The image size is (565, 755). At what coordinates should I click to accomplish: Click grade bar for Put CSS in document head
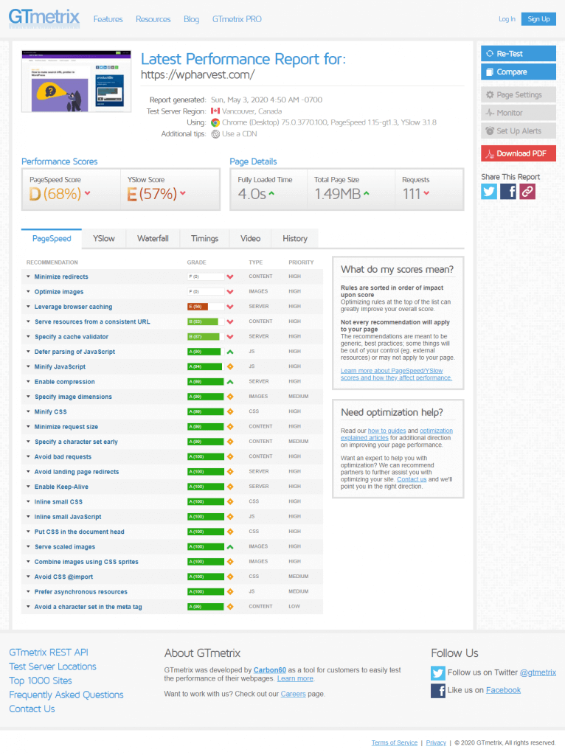click(x=206, y=532)
